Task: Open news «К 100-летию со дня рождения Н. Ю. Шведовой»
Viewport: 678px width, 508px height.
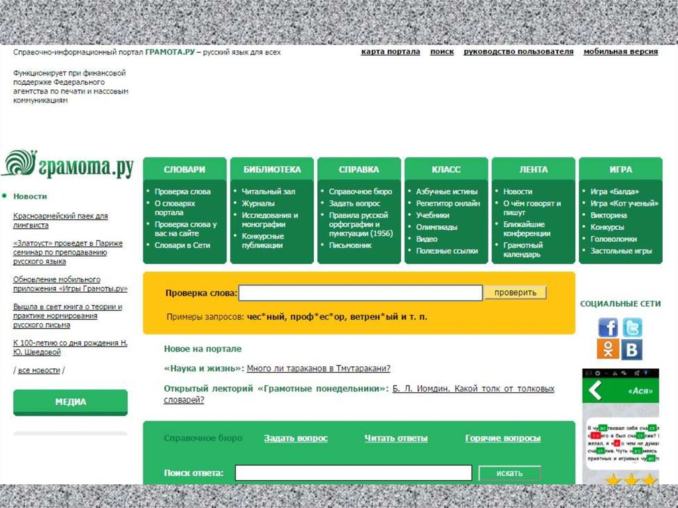Action: [x=70, y=348]
